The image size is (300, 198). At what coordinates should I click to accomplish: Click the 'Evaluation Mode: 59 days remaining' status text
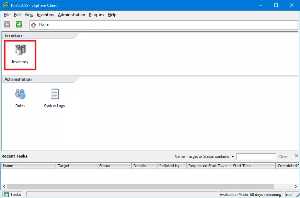coord(251,195)
